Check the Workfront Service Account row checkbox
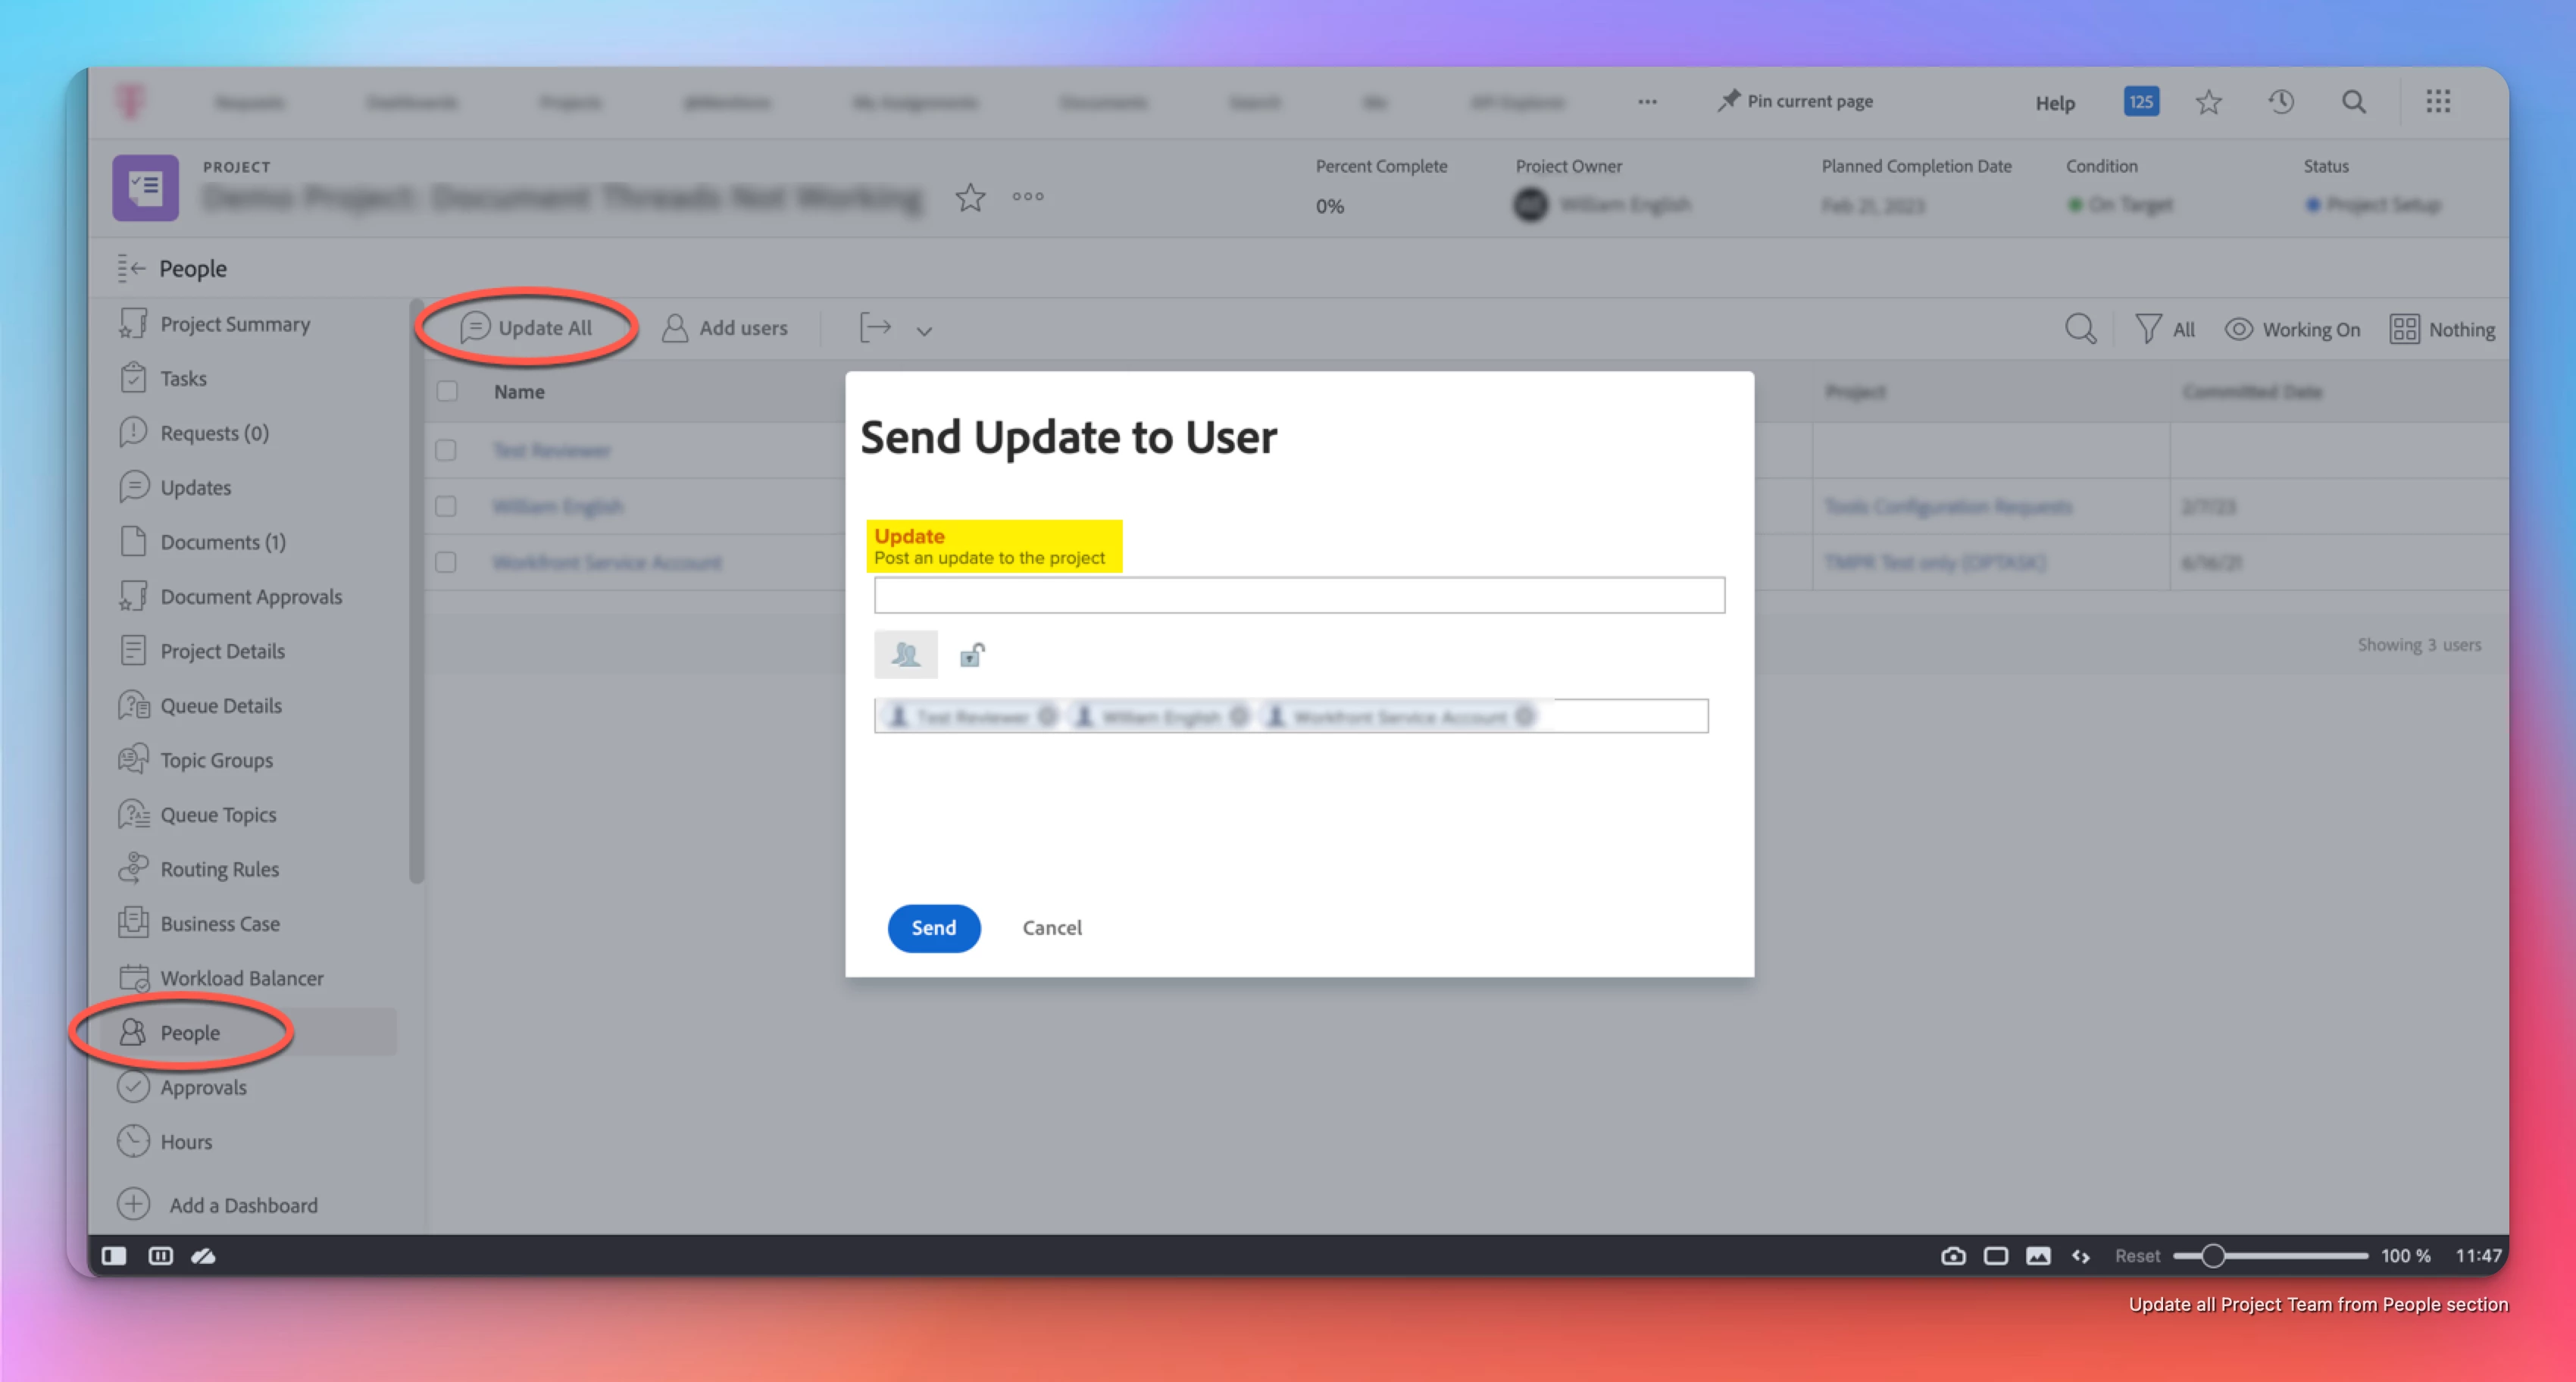This screenshot has width=2576, height=1382. (x=446, y=563)
